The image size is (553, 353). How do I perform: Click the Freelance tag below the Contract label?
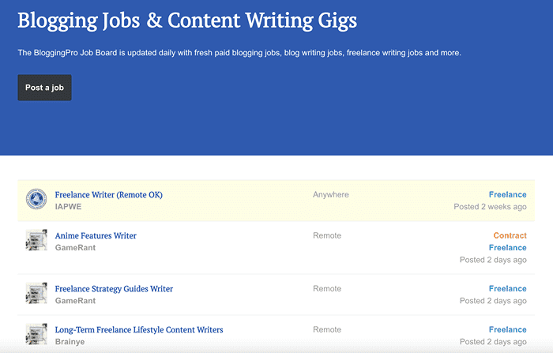[x=507, y=247]
